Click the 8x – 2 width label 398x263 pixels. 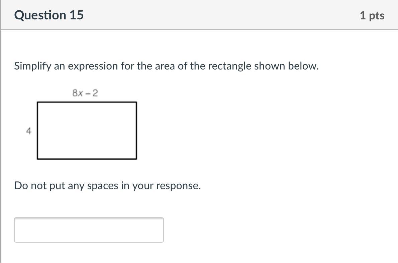point(85,93)
